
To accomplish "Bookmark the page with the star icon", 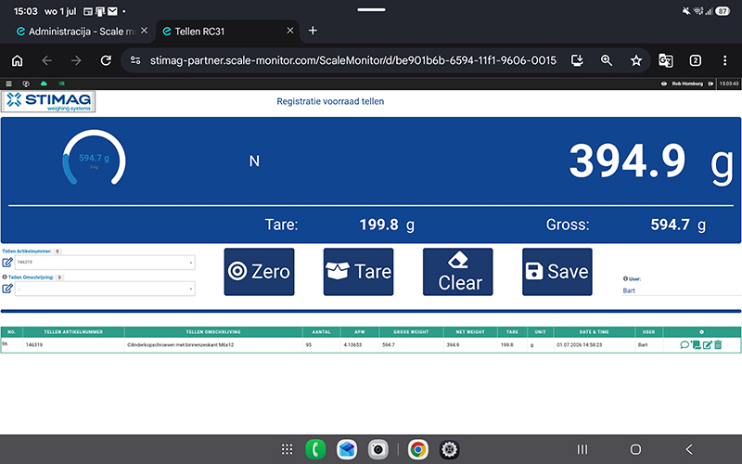I will [636, 60].
